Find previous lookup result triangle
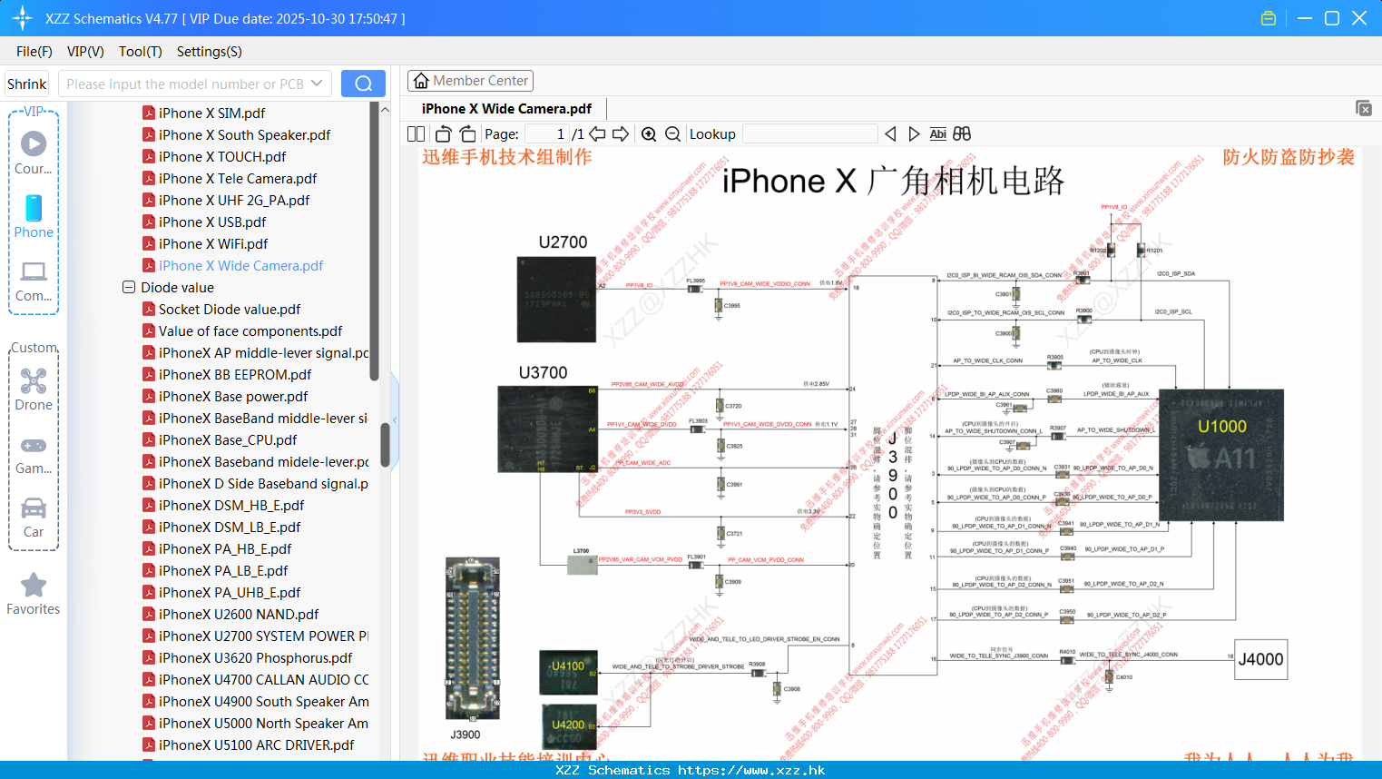Viewport: 1382px width, 779px height. pyautogui.click(x=890, y=133)
